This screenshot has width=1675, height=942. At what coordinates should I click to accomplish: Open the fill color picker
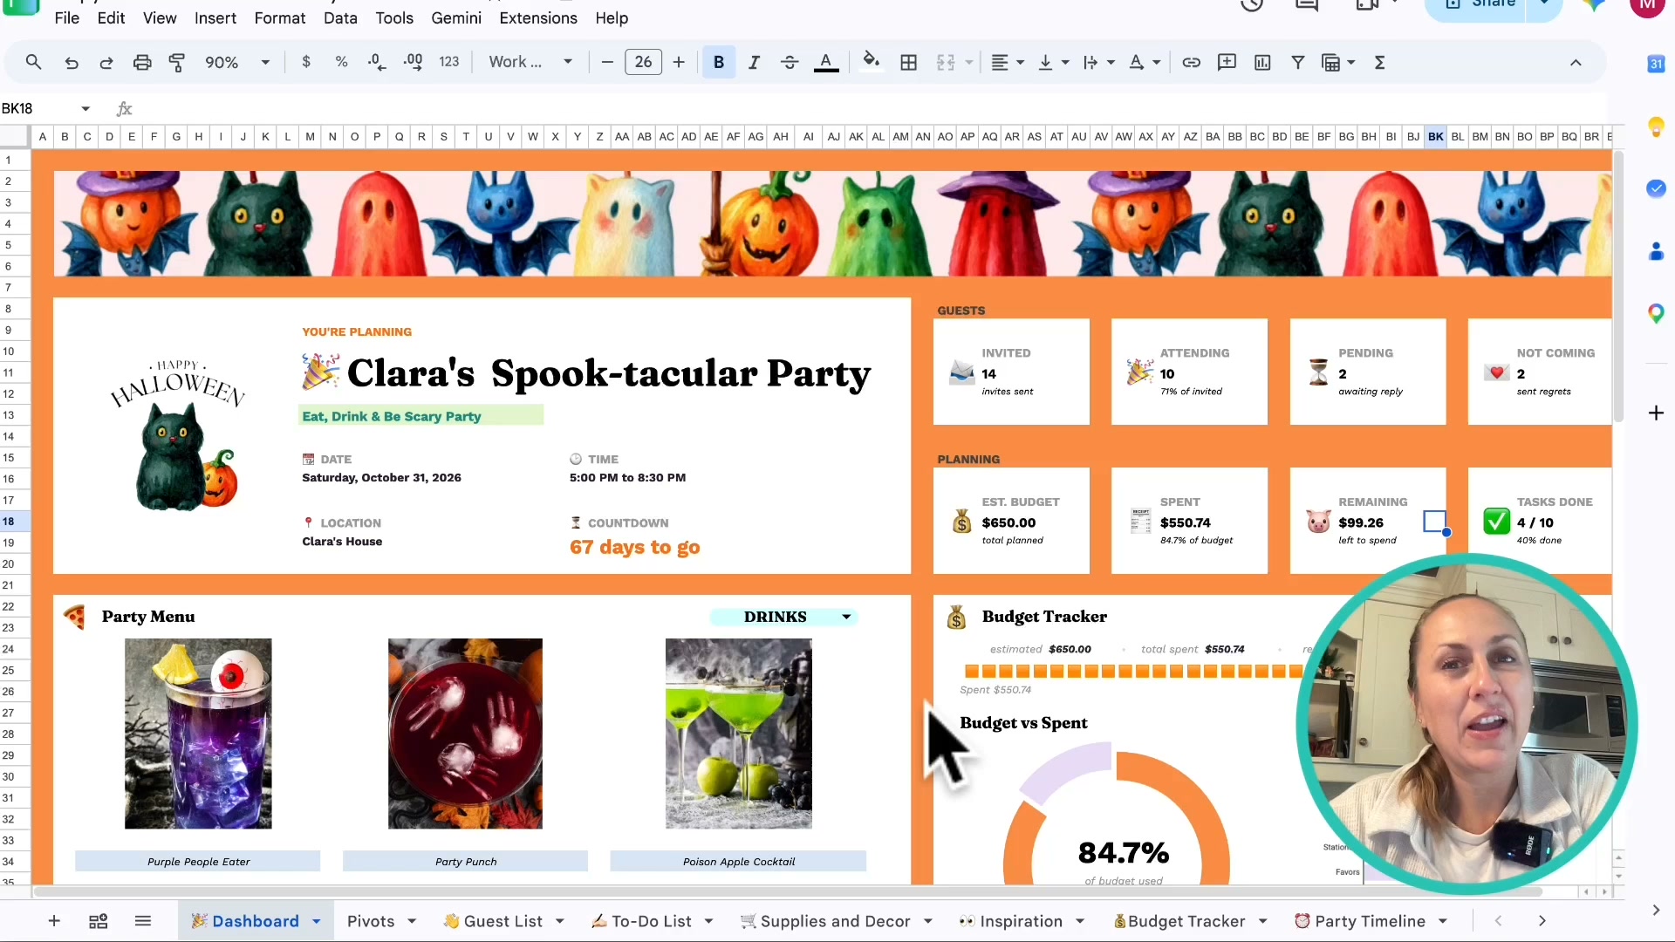tap(871, 62)
